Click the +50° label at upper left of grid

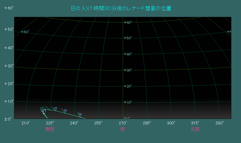[25, 32]
